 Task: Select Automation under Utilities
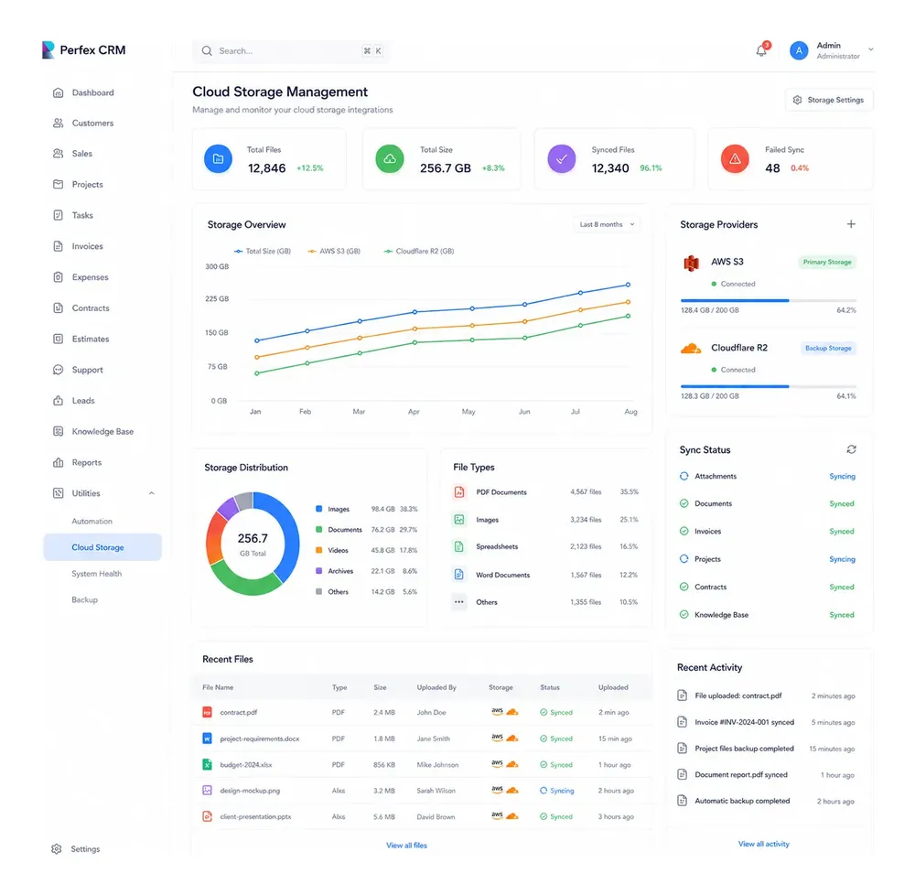pos(92,521)
